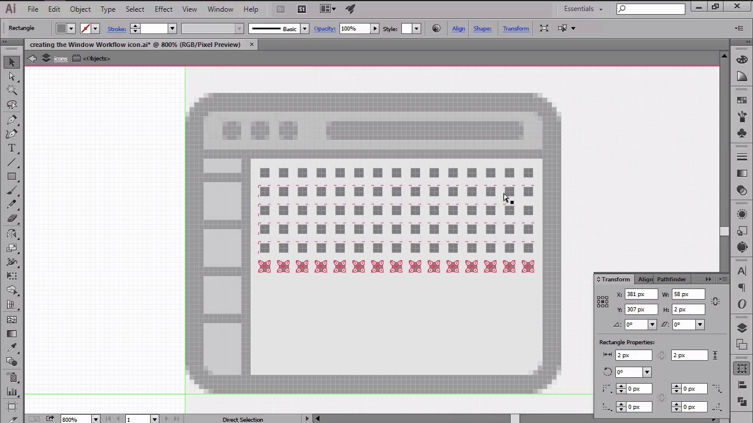This screenshot has height=423, width=753.
Task: Select the Pen tool
Action: [x=12, y=120]
